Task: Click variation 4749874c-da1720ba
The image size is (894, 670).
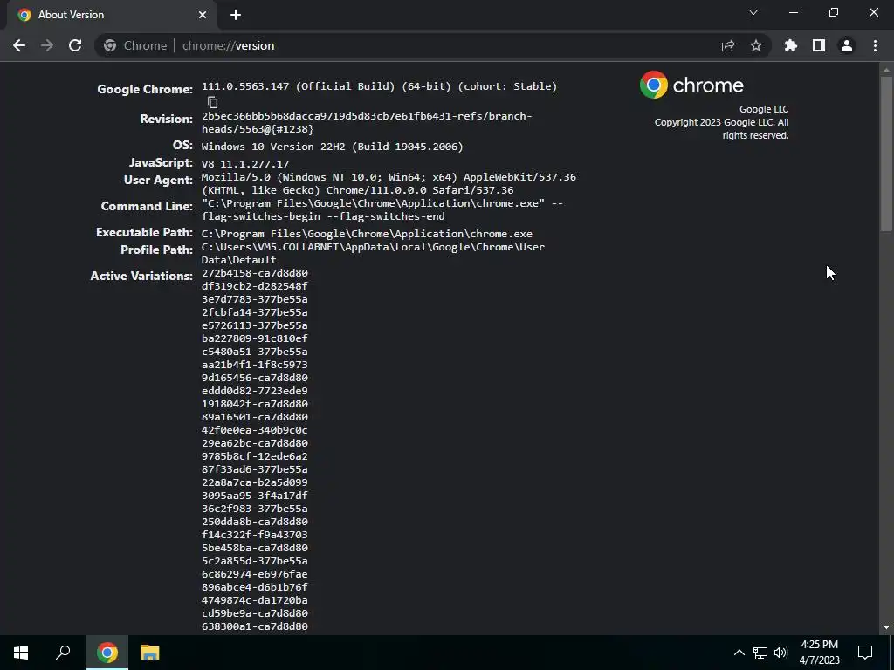Action: coord(254,600)
